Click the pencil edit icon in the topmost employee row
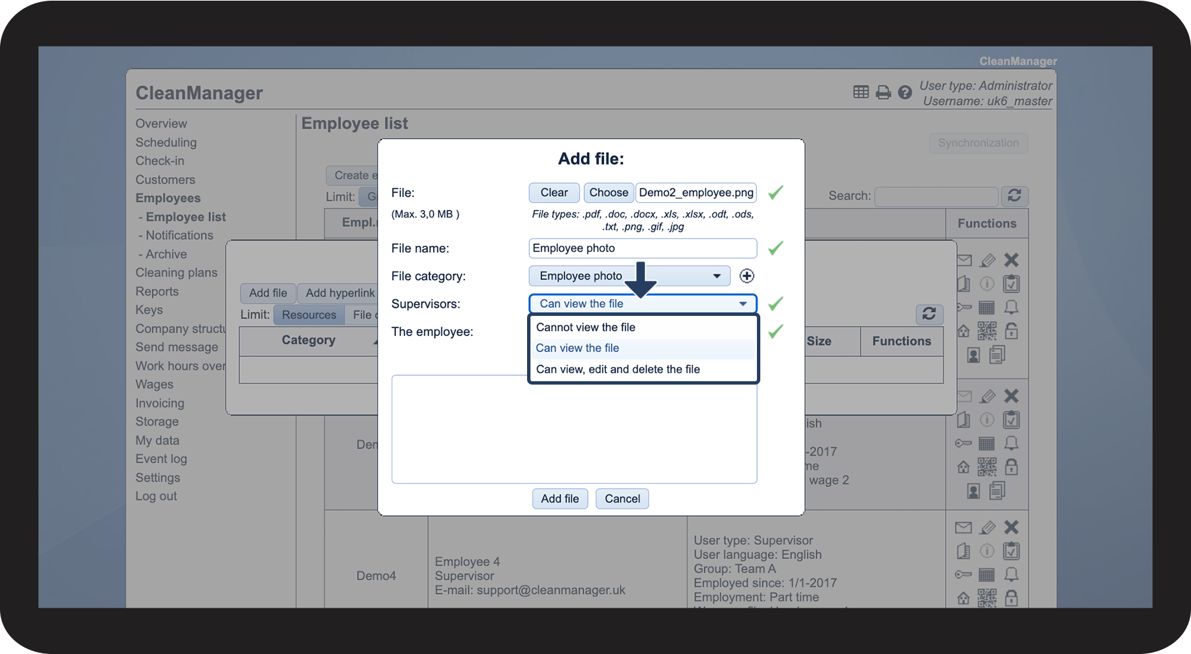 coord(987,260)
